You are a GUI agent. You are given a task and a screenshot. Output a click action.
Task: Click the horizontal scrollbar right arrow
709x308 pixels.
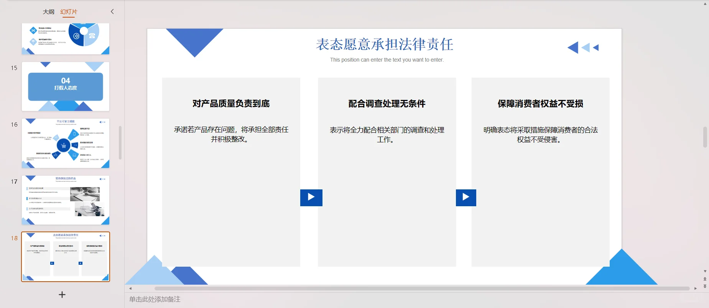696,288
